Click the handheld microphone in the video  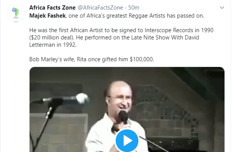point(123,117)
